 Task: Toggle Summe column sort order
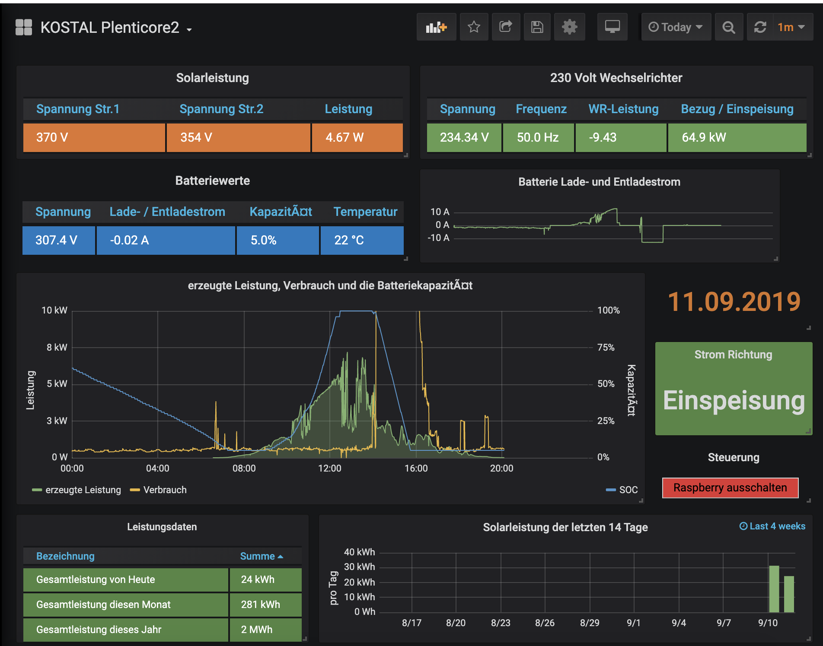(x=262, y=556)
